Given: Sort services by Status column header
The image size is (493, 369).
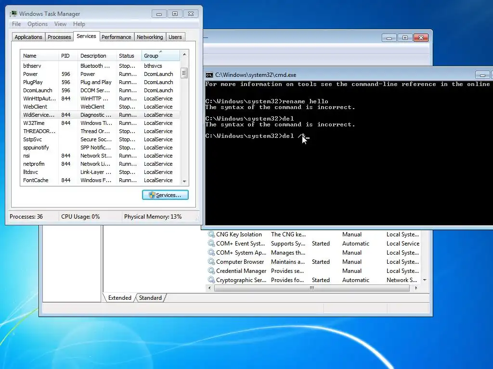Looking at the screenshot, I should click(x=129, y=56).
